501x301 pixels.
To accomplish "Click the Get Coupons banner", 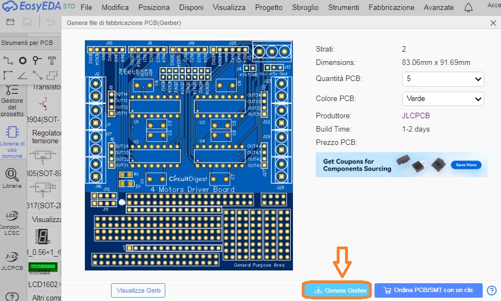I will coord(401,165).
